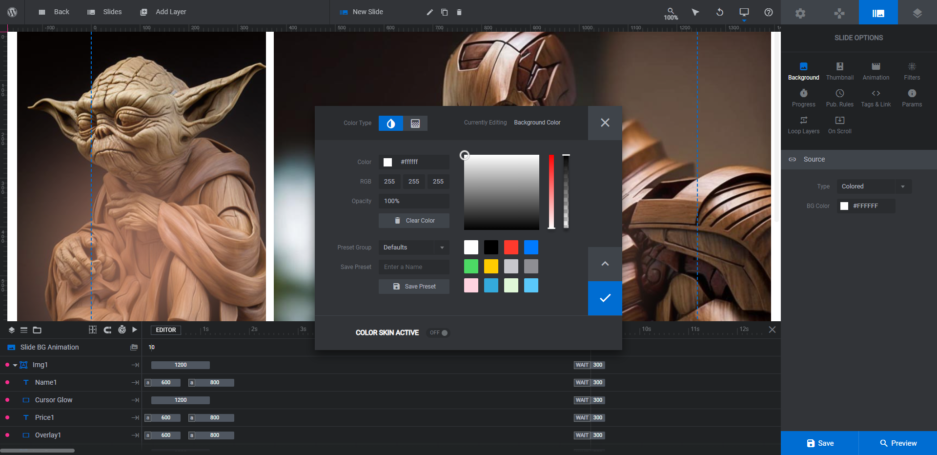This screenshot has width=937, height=455.
Task: Open the Slides menu
Action: 104,12
